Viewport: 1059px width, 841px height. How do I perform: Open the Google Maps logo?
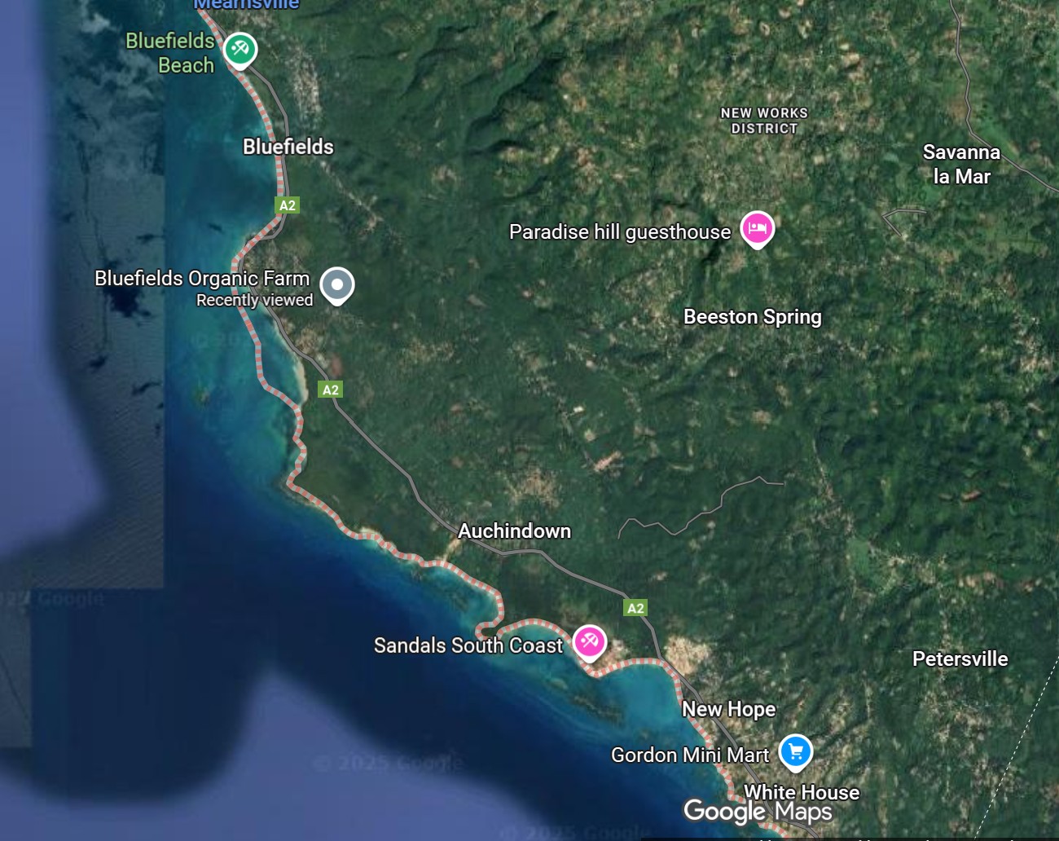tap(758, 811)
